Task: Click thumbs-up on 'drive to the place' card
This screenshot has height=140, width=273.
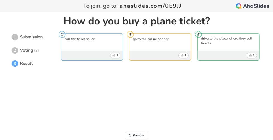Action: pos(252,55)
